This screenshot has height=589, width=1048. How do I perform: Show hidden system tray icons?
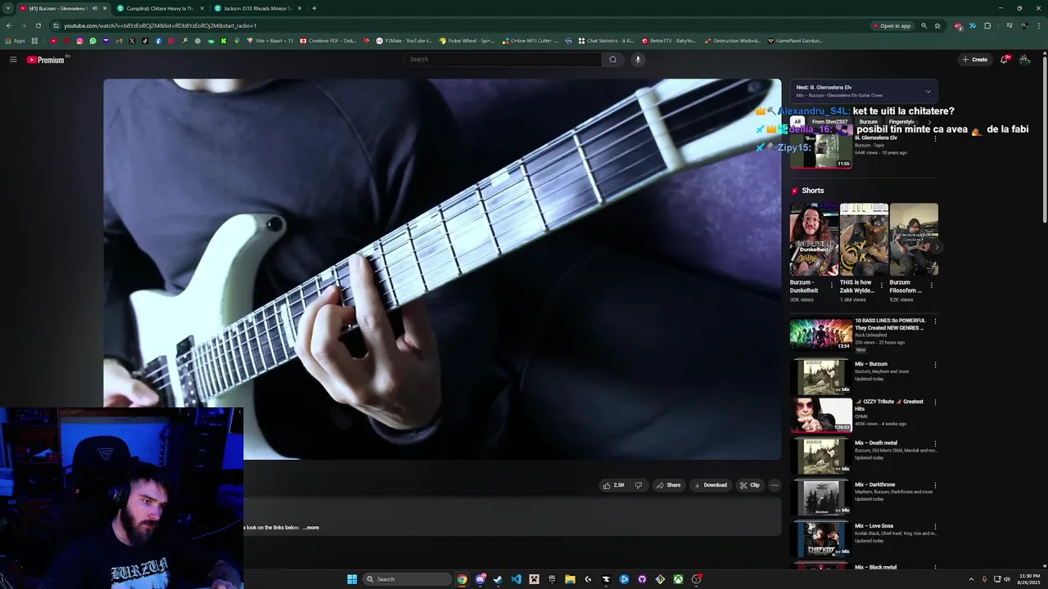(971, 579)
